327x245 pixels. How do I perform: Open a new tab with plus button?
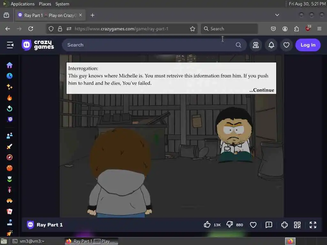coord(93,15)
